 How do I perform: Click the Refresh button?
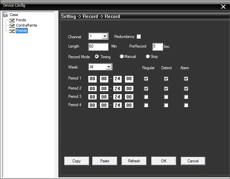pos(134,161)
